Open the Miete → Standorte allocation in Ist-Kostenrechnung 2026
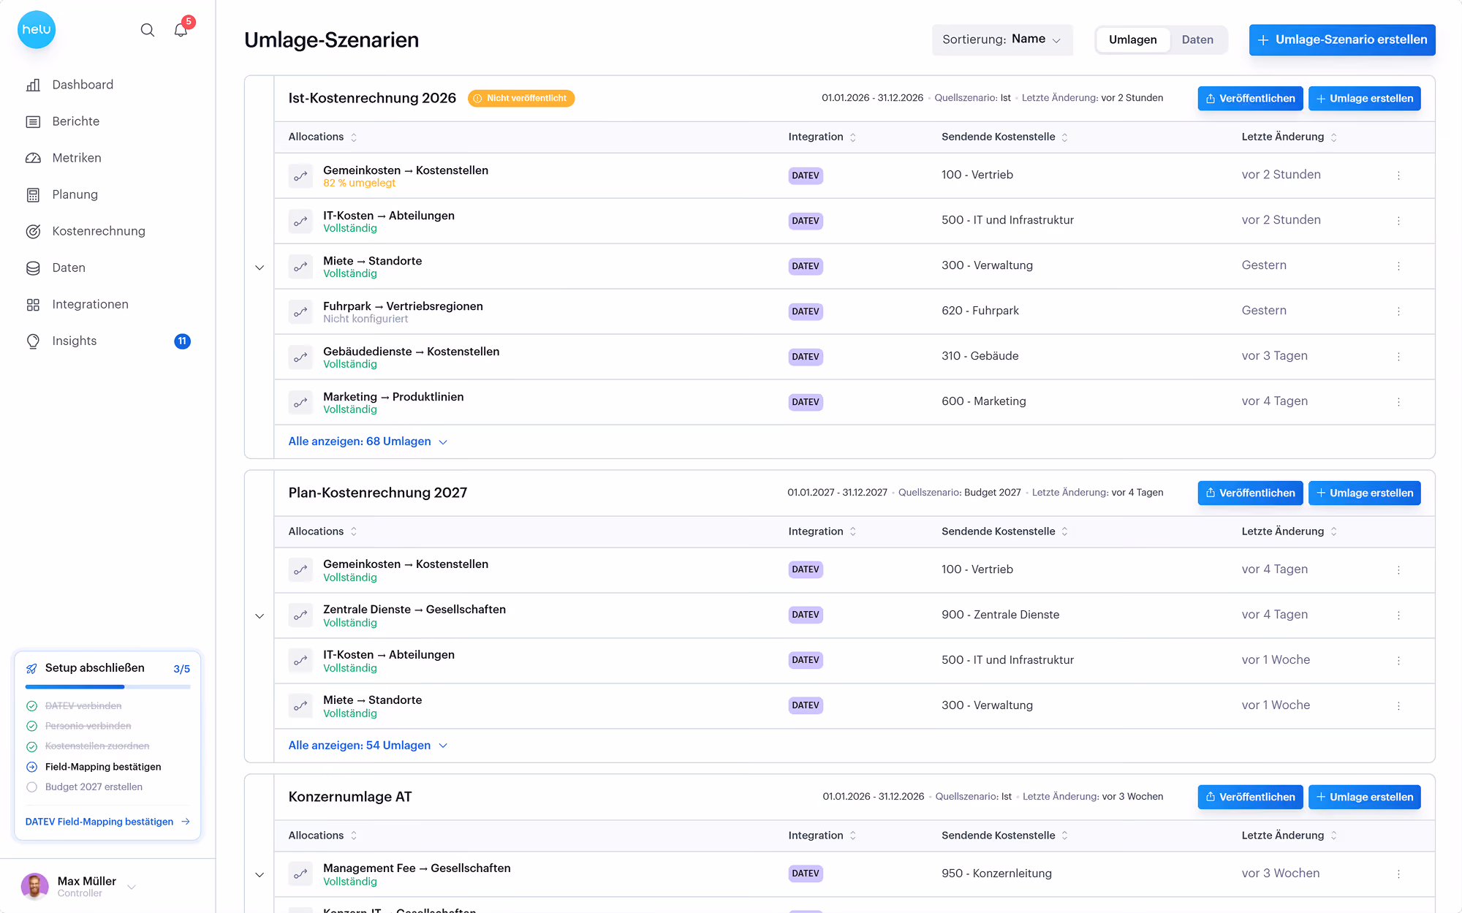This screenshot has height=913, width=1462. point(372,261)
